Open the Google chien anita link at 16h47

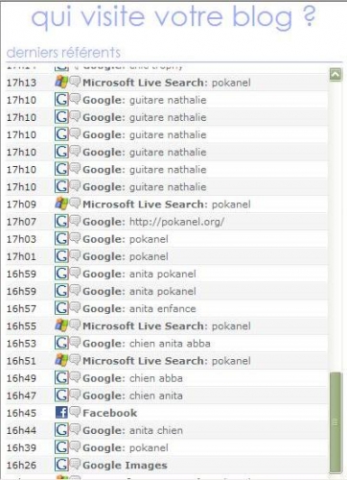(x=132, y=396)
